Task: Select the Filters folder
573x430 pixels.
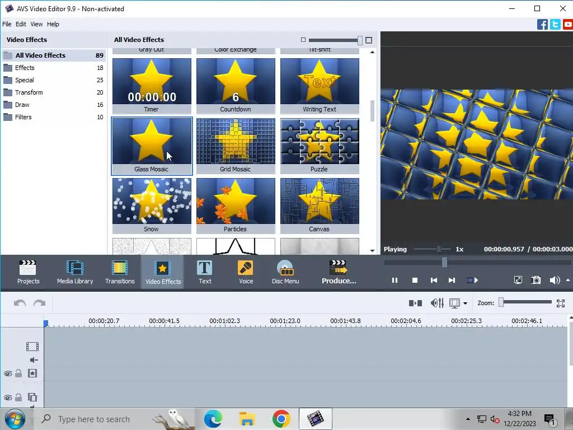Action: [54, 118]
